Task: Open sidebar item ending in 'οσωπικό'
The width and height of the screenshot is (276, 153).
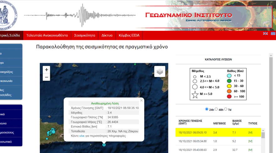Action: point(11,142)
